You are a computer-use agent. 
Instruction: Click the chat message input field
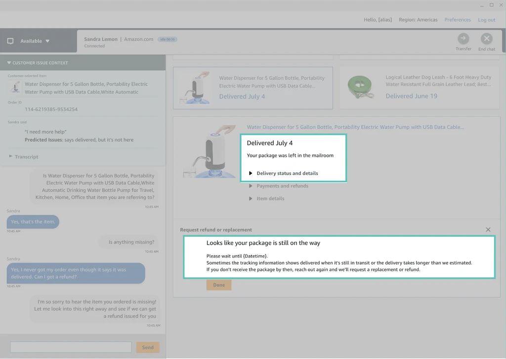[x=71, y=347]
